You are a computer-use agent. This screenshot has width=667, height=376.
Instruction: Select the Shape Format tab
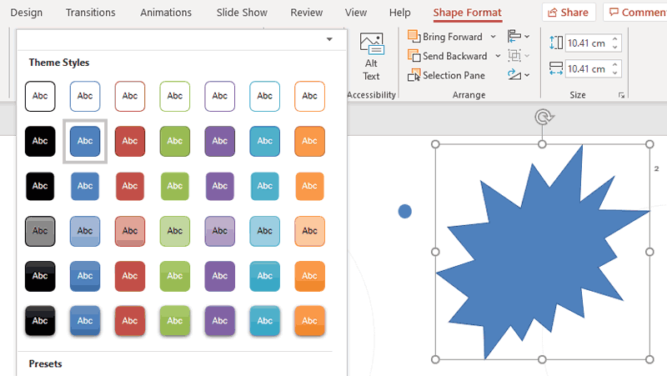click(x=468, y=13)
